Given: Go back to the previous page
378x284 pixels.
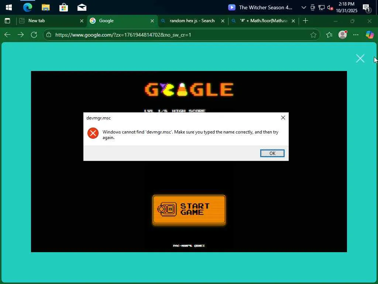Looking at the screenshot, I should tap(7, 35).
